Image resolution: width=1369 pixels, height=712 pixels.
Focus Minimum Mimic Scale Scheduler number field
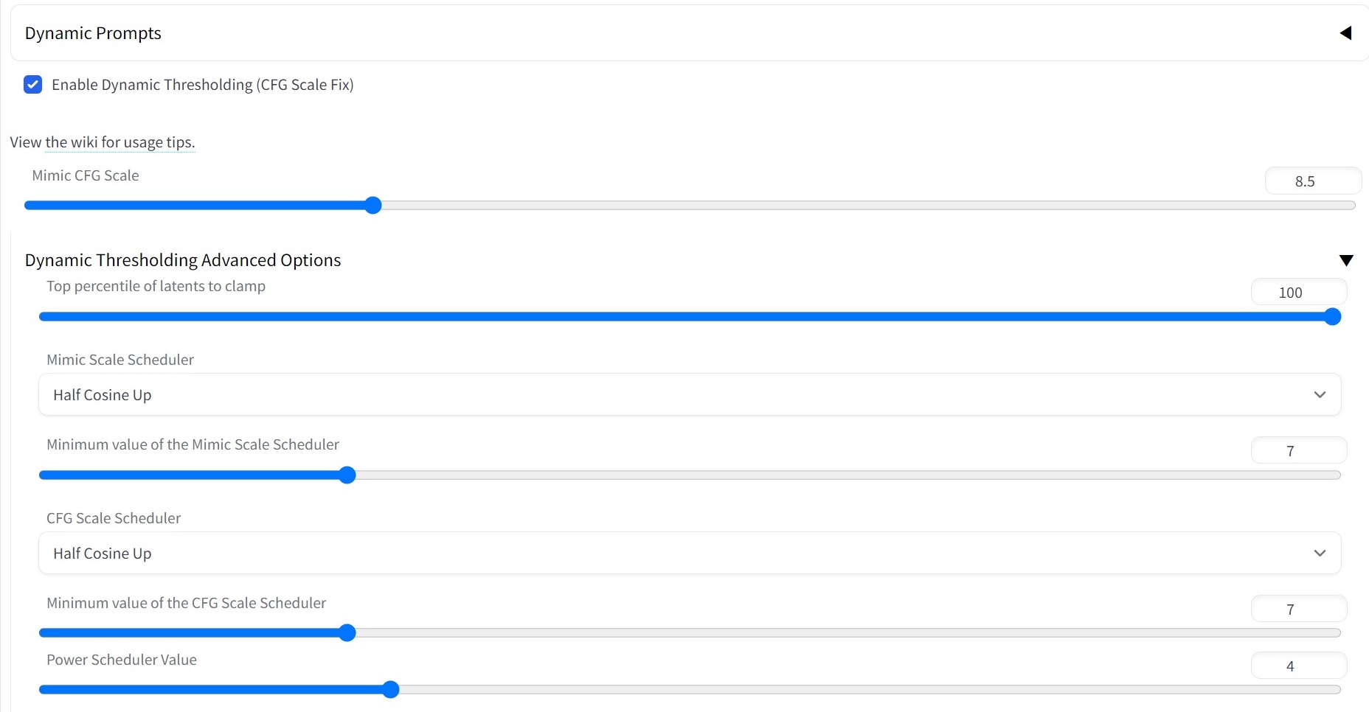[x=1298, y=451]
